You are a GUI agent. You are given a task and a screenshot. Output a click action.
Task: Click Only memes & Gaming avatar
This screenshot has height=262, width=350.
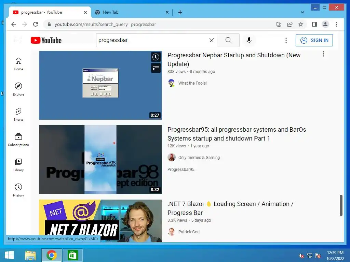tap(172, 158)
